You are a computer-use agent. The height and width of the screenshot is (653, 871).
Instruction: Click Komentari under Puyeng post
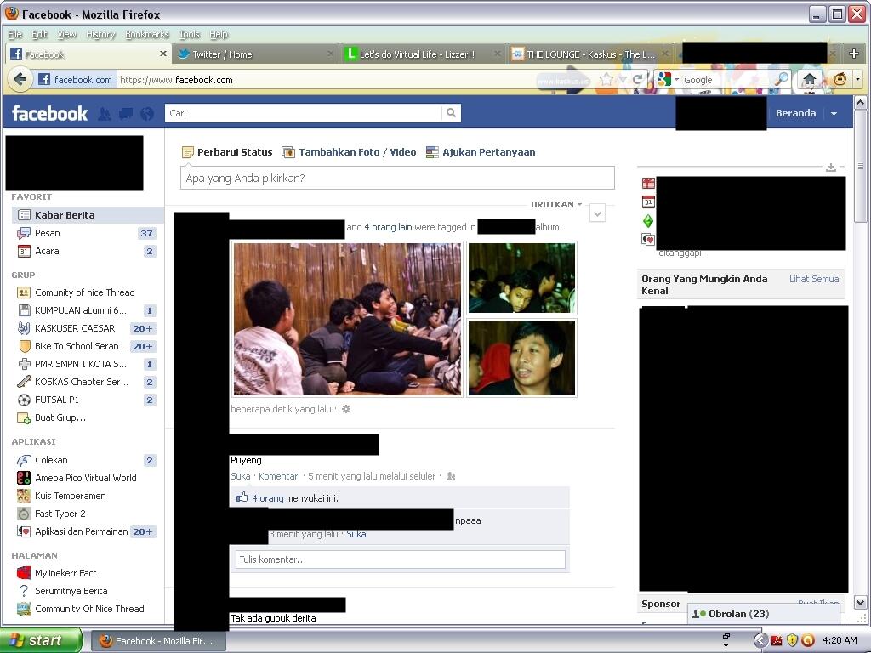click(279, 476)
